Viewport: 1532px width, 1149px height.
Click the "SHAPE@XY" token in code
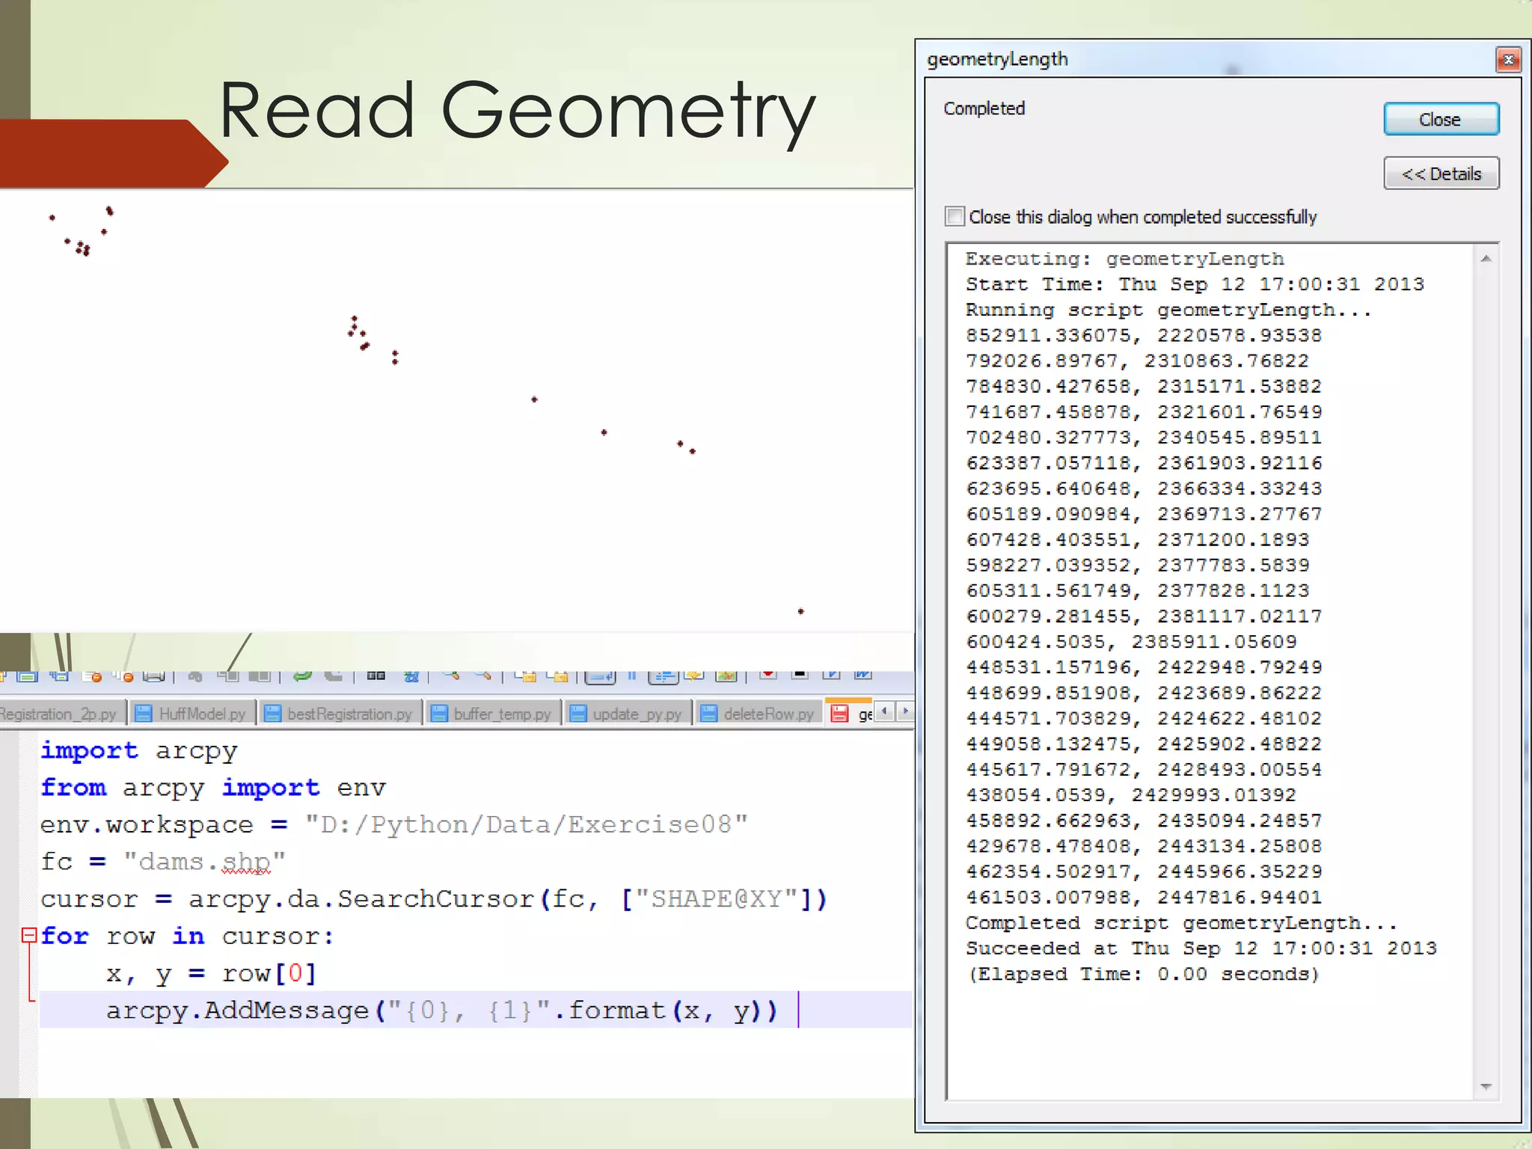717,898
